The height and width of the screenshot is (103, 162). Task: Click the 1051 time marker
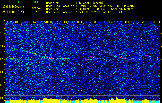point(18,22)
